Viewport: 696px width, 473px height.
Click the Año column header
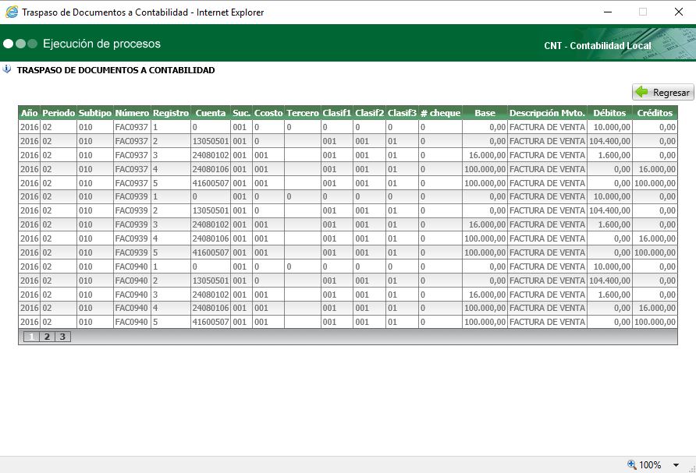point(30,113)
